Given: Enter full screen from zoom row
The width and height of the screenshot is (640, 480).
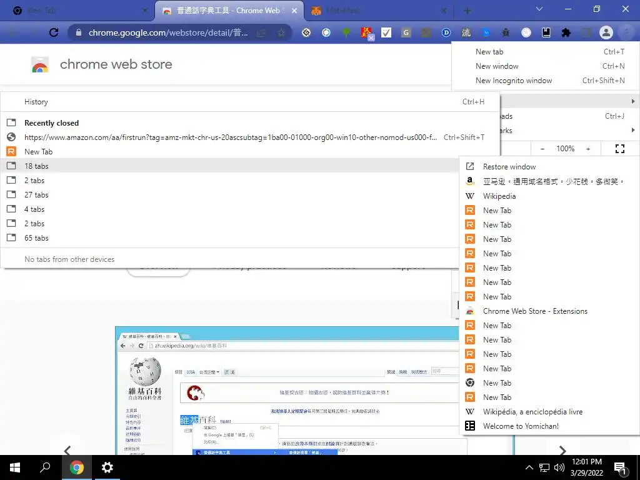Looking at the screenshot, I should [619, 149].
